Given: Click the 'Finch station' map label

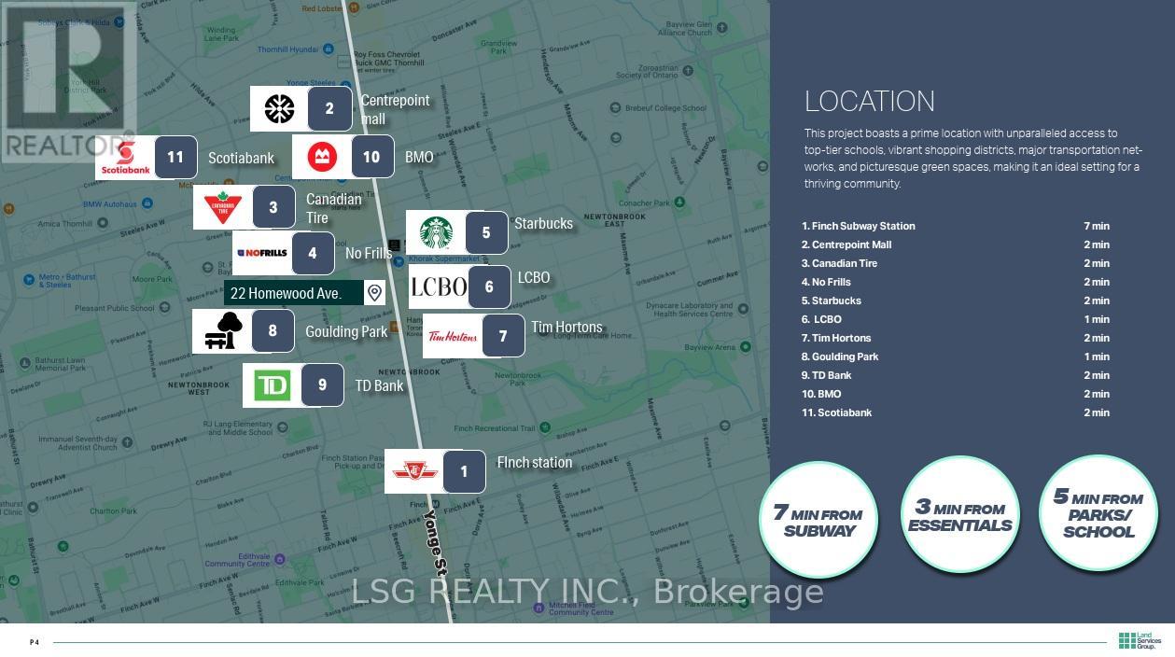Looking at the screenshot, I should pyautogui.click(x=535, y=462).
